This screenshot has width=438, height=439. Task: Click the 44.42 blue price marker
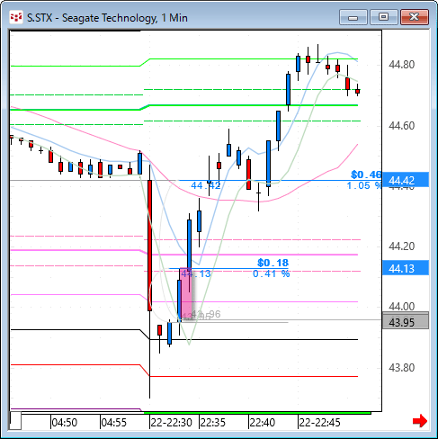[406, 180]
